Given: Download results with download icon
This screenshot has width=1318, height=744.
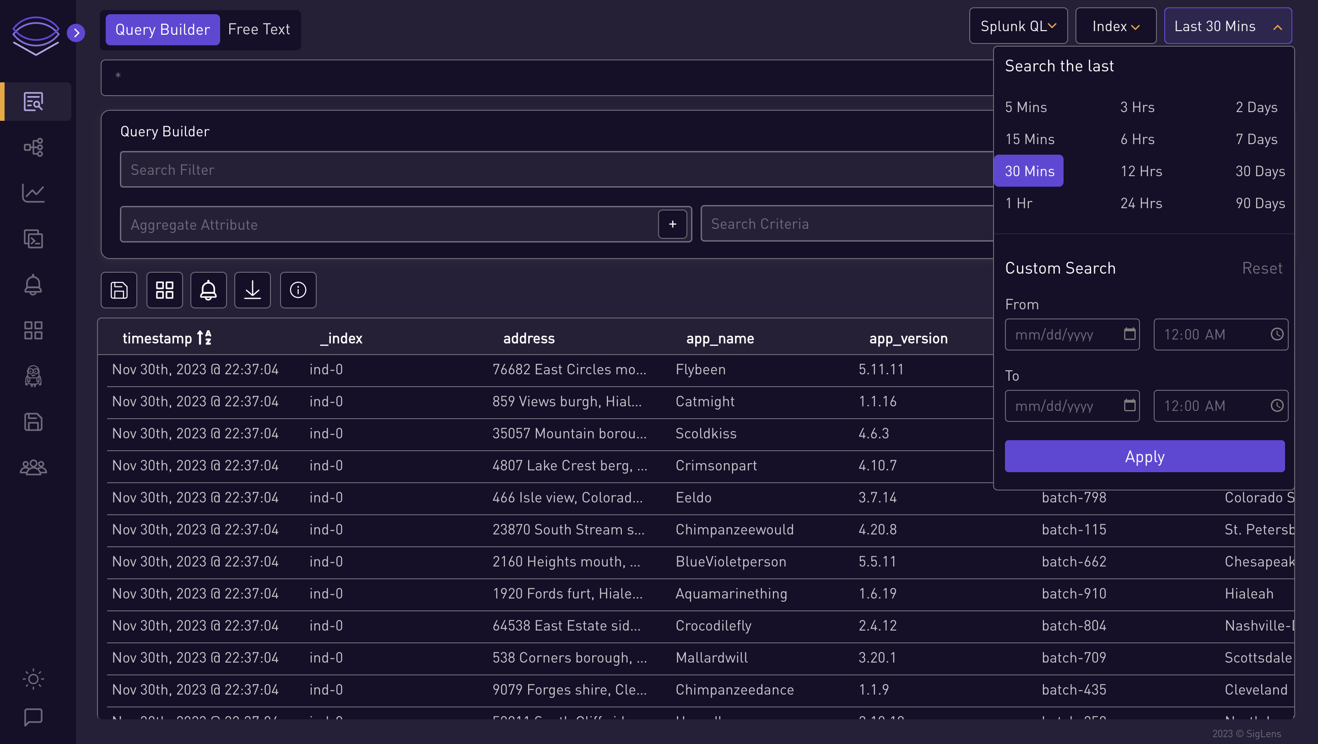Looking at the screenshot, I should coord(252,290).
